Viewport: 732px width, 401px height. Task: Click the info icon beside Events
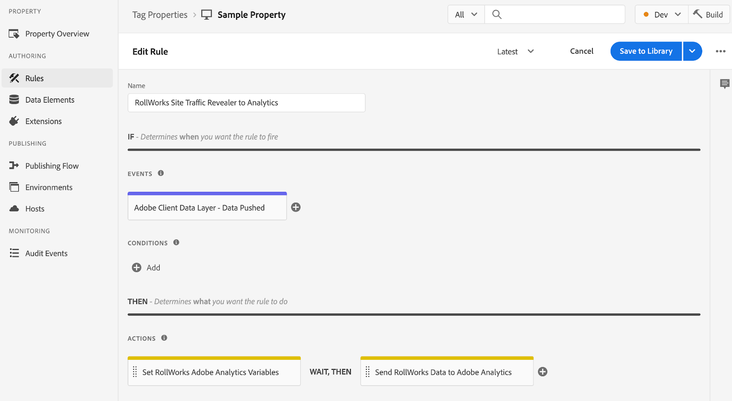point(161,173)
